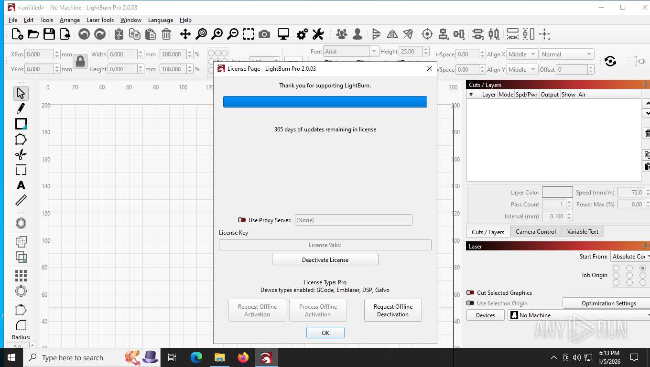Viewport: 650px width, 367px height.
Task: Click the New file icon
Action: 17,34
